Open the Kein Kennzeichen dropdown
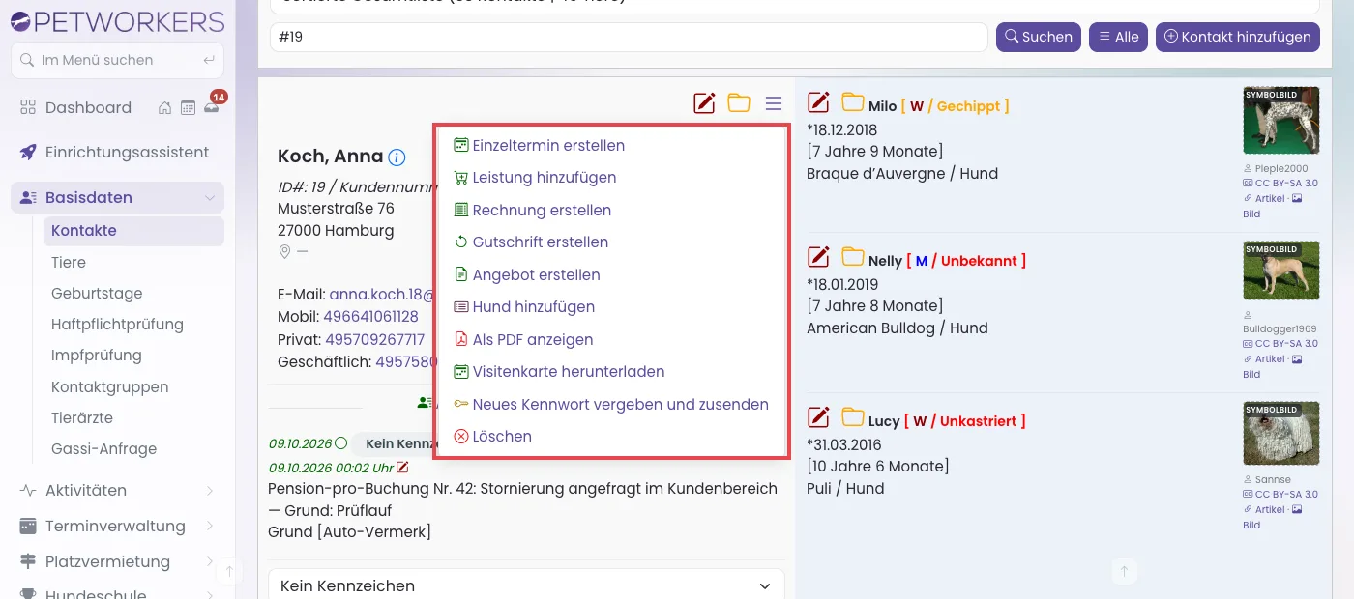Screen dimensions: 1354x599 click(x=526, y=585)
